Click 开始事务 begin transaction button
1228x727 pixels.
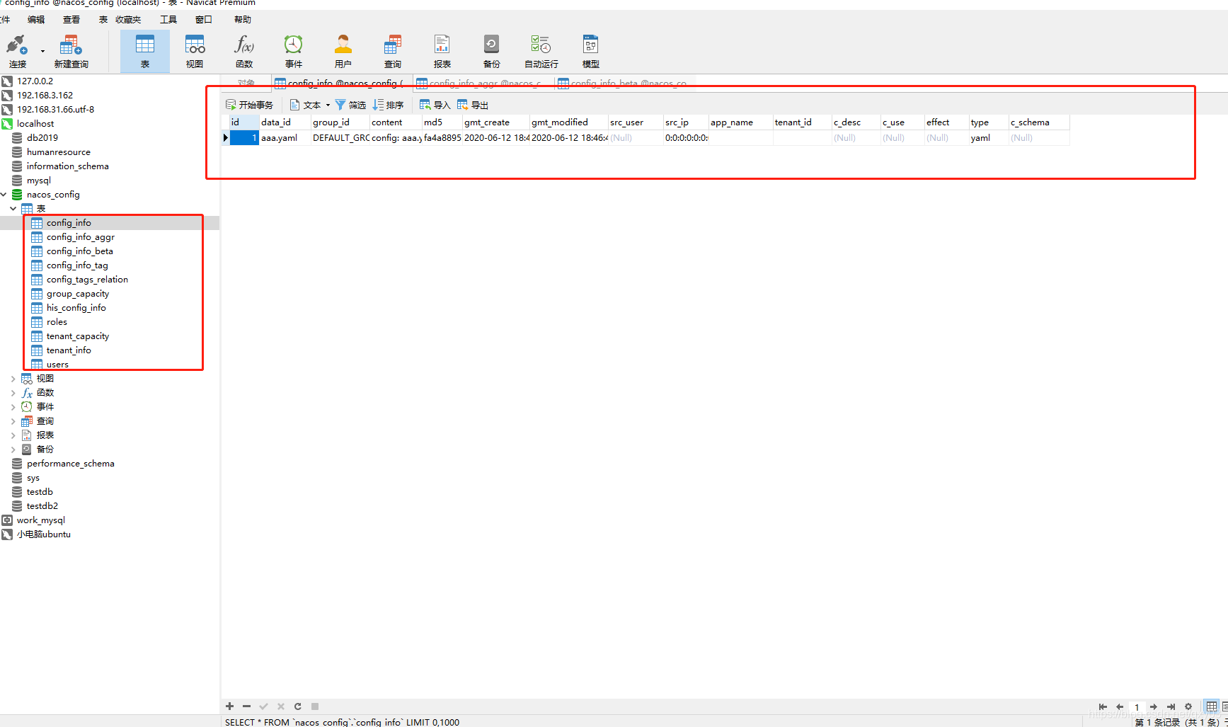click(249, 105)
